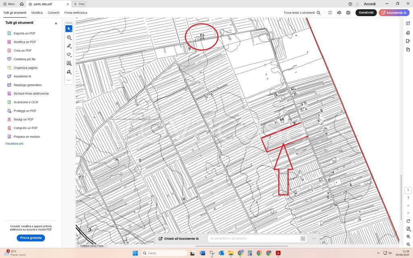The image size is (413, 258).
Task: Send the AI assistant prompt
Action: pyautogui.click(x=303, y=239)
